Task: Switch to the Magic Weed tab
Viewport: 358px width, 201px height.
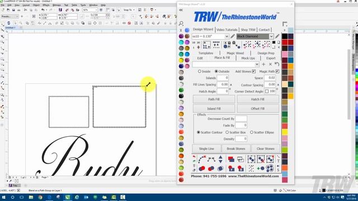Action: [x=235, y=53]
